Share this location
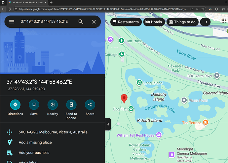228x163 pixels. [90, 105]
